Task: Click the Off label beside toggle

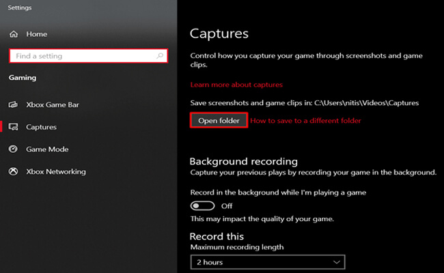Action: 227,206
